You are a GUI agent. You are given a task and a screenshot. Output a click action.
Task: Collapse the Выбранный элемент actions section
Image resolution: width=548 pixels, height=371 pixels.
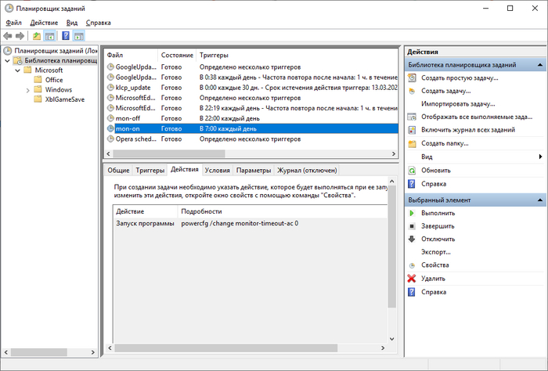tap(540, 200)
